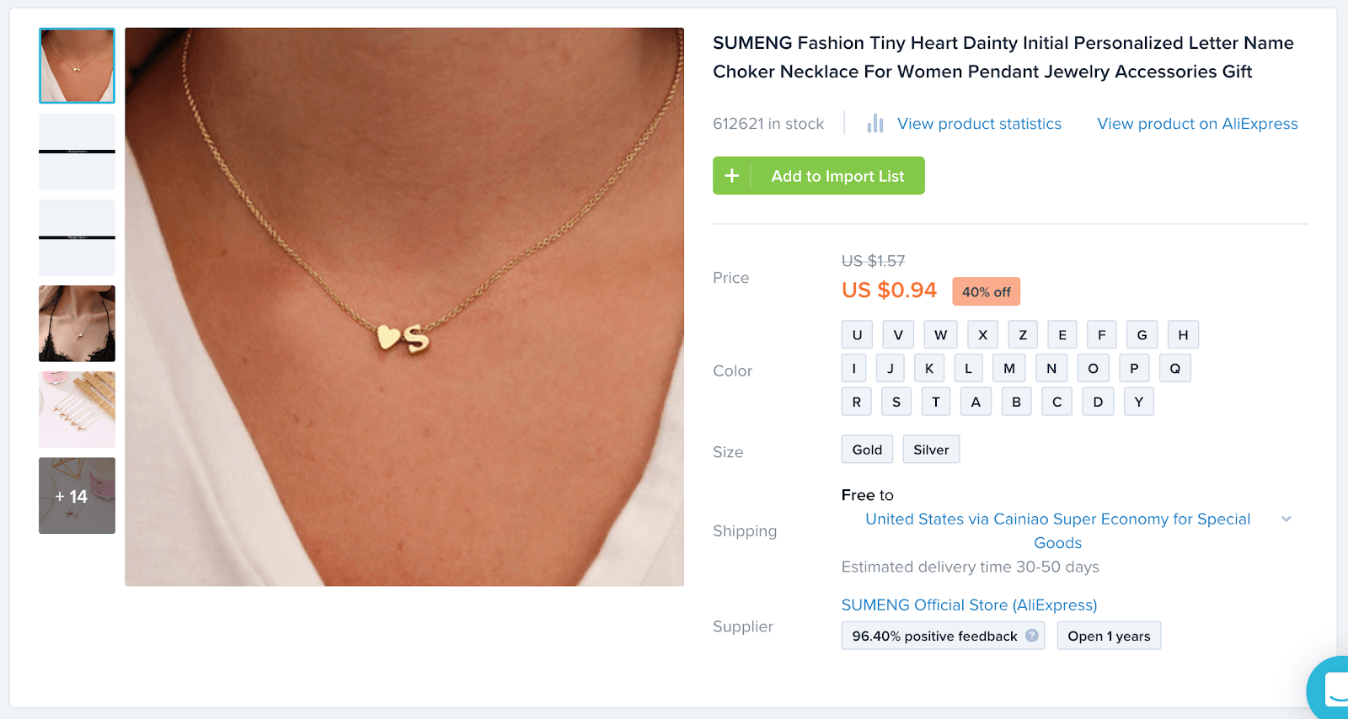Click the positive feedback help question icon
This screenshot has height=719, width=1348.
click(x=1032, y=636)
